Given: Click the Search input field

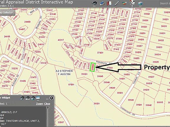Looking at the screenshot, I should [164, 4].
